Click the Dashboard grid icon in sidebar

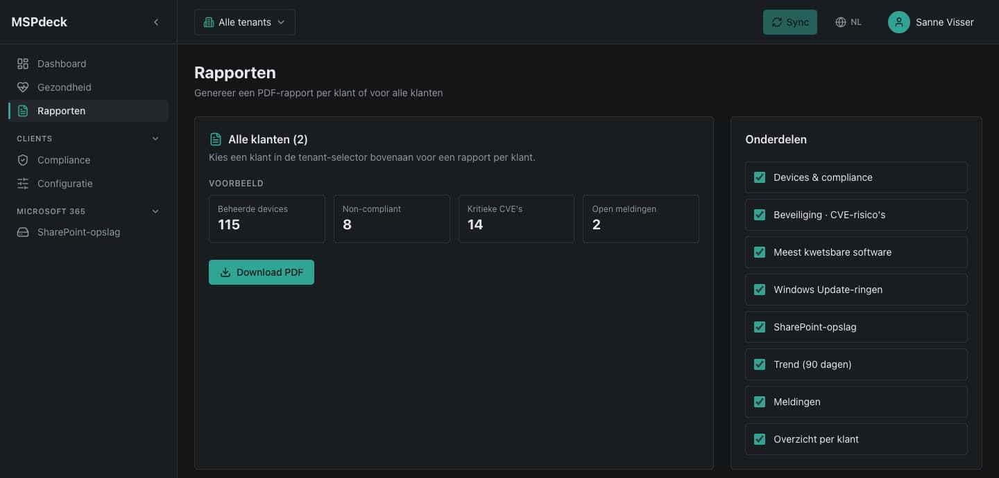[23, 64]
